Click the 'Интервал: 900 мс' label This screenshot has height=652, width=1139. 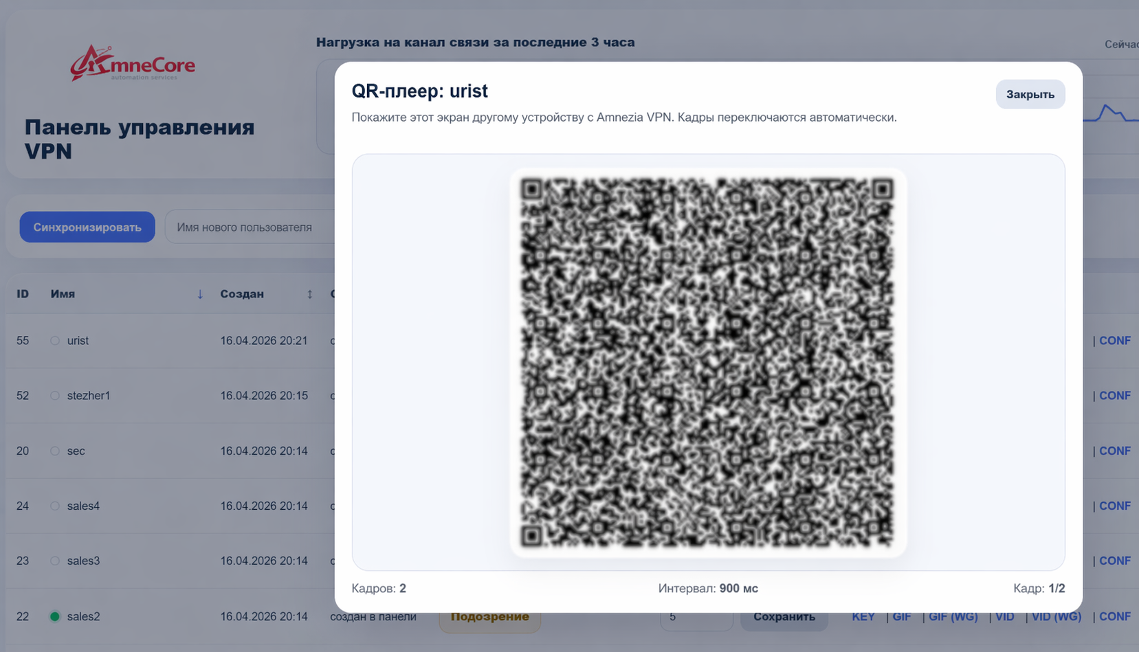[708, 589]
